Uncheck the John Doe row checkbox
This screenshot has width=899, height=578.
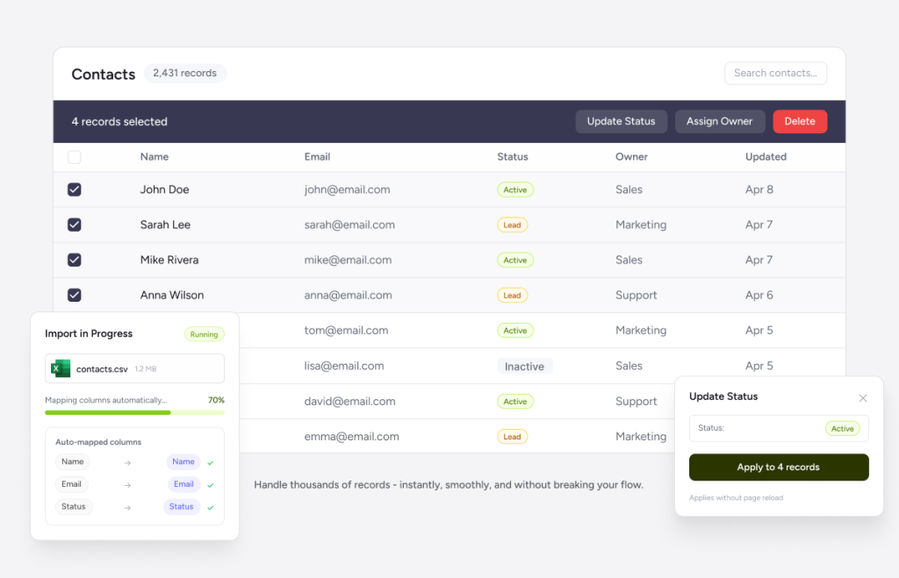click(74, 189)
